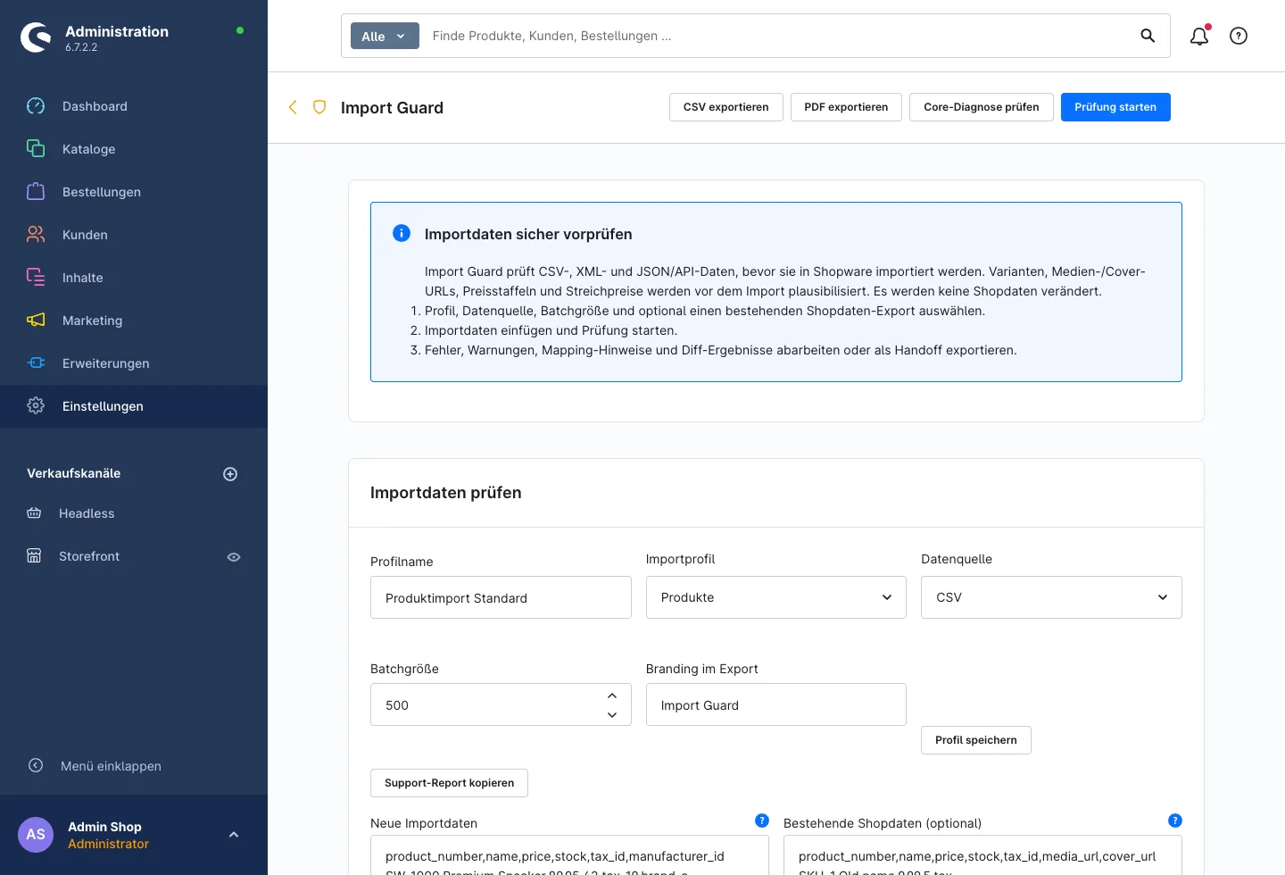The height and width of the screenshot is (875, 1285).
Task: Show help for Neue Importdaten
Action: click(x=762, y=821)
